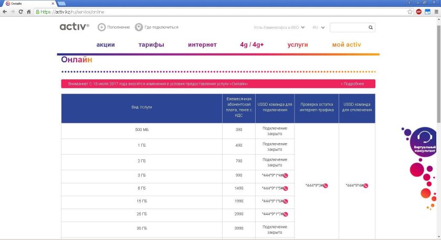This screenshot has height=240, width=441.
Task: Tap the call icon beside *444*9*1*6#
Action: click(x=286, y=201)
